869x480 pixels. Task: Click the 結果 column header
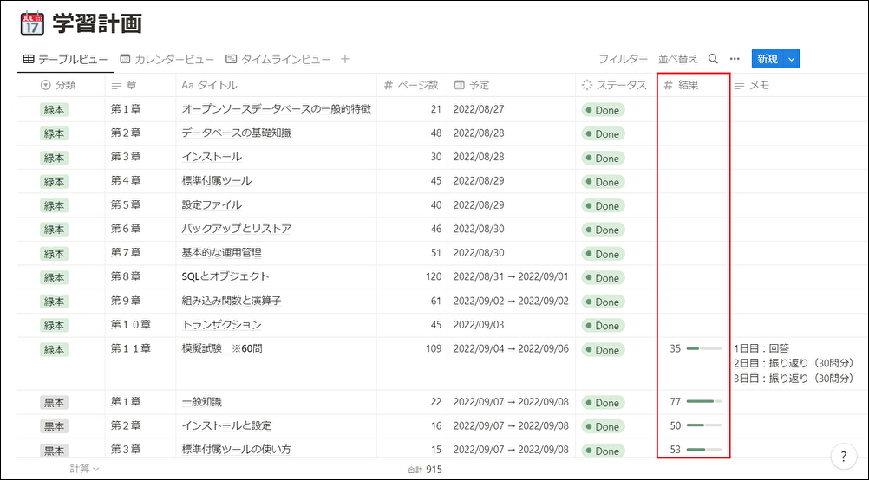681,85
